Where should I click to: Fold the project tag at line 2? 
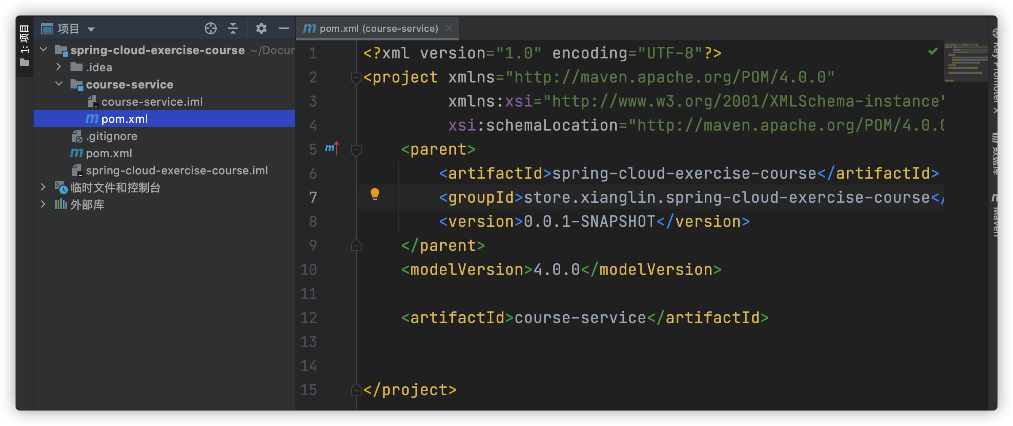tap(356, 78)
